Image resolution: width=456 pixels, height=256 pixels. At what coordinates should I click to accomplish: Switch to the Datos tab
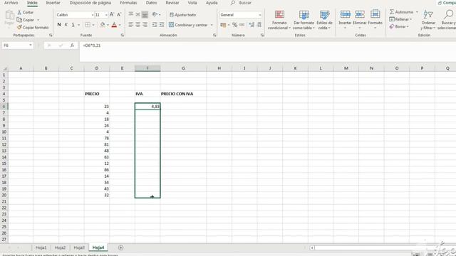[x=151, y=3]
